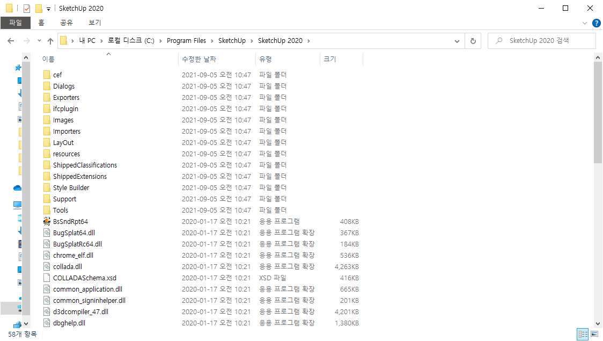Expand the chevron after Program Files breadcrumb
Viewport: 603px width, 341px height.
tap(212, 41)
